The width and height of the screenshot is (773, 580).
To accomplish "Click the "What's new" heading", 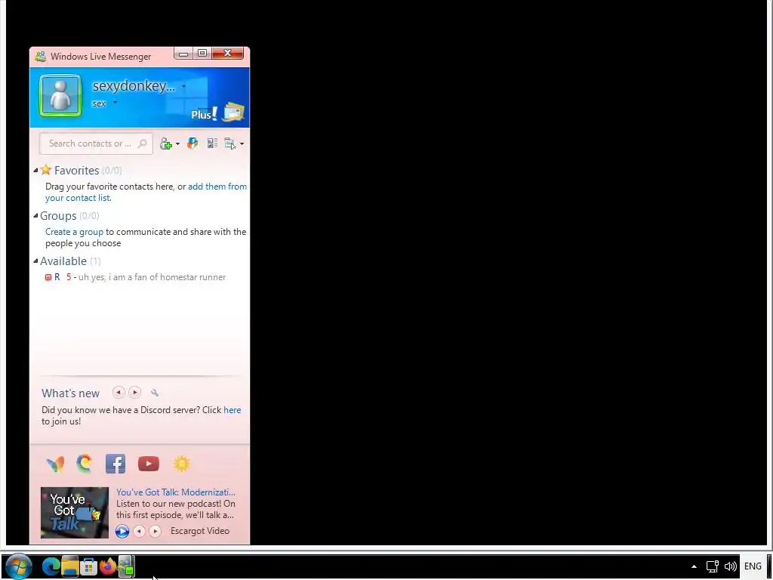I will [70, 393].
